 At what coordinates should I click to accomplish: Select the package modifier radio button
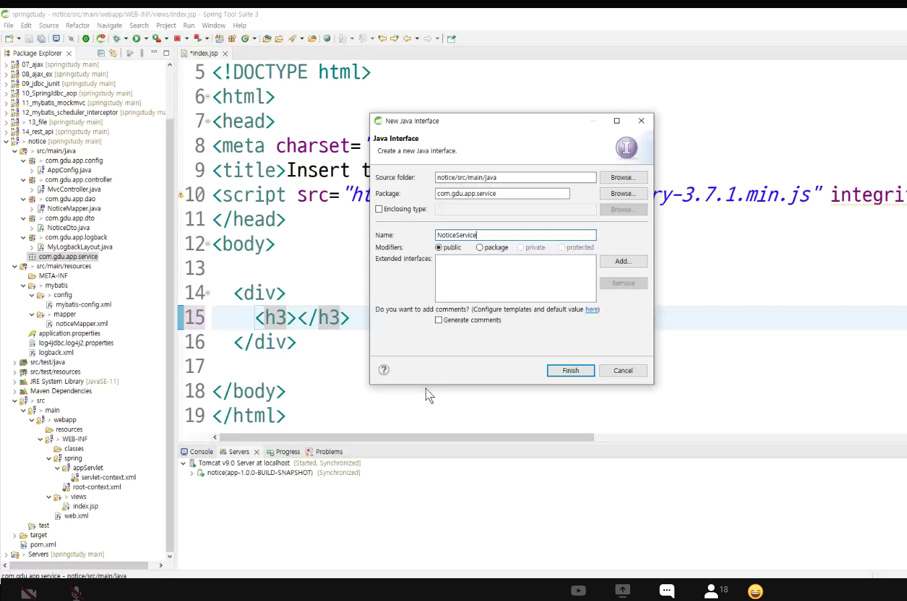point(479,248)
